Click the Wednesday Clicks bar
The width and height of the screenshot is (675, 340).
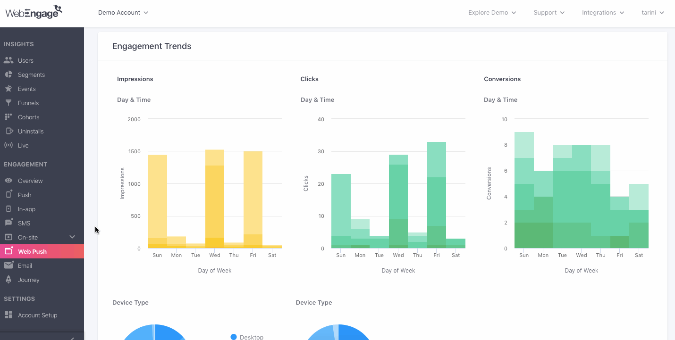(398, 201)
